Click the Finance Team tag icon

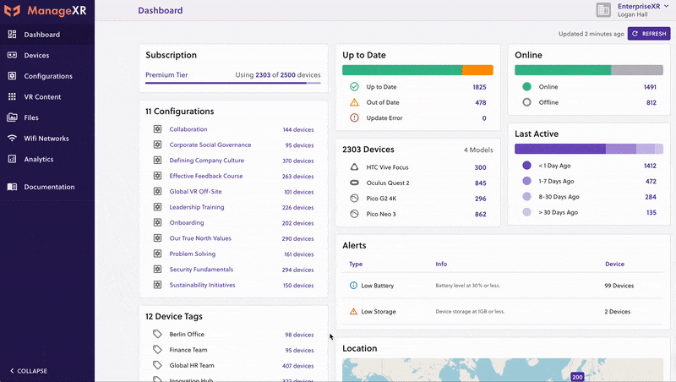click(157, 350)
